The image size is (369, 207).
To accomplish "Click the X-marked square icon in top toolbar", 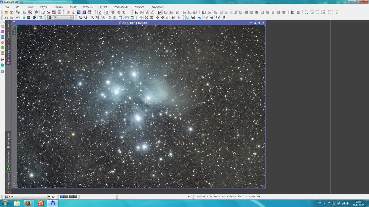I will [x=241, y=12].
